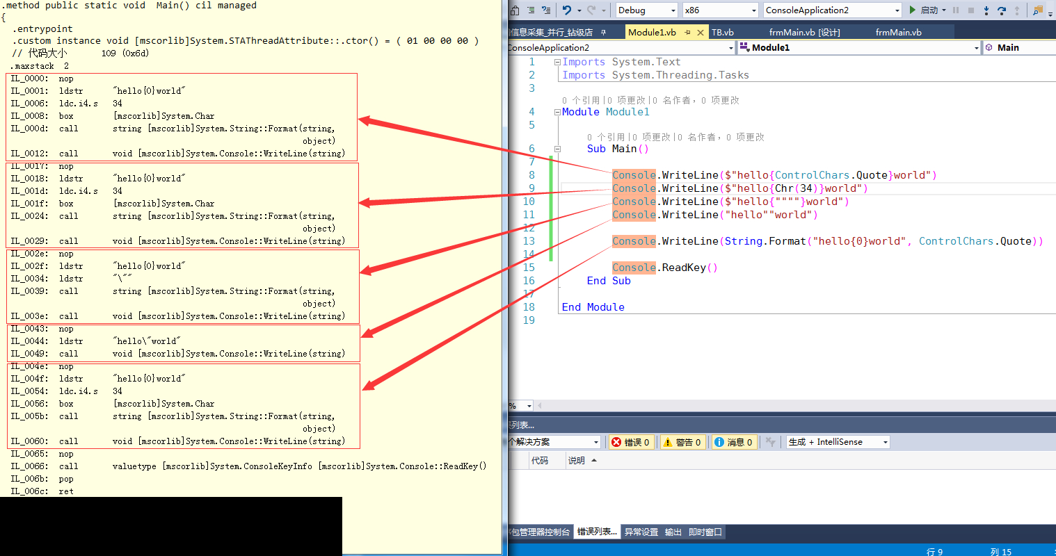
Task: Click the String.Format WriteLine code line
Action: coord(827,241)
